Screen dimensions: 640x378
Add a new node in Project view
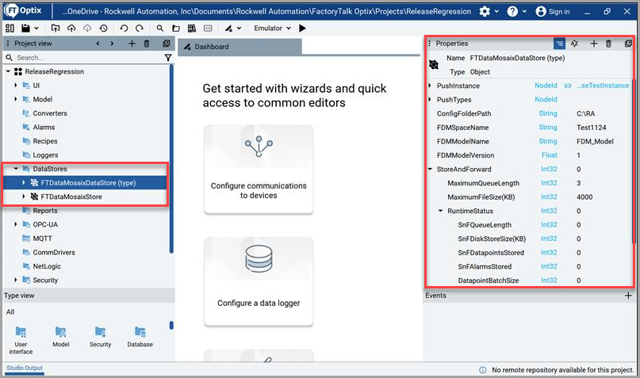point(132,44)
